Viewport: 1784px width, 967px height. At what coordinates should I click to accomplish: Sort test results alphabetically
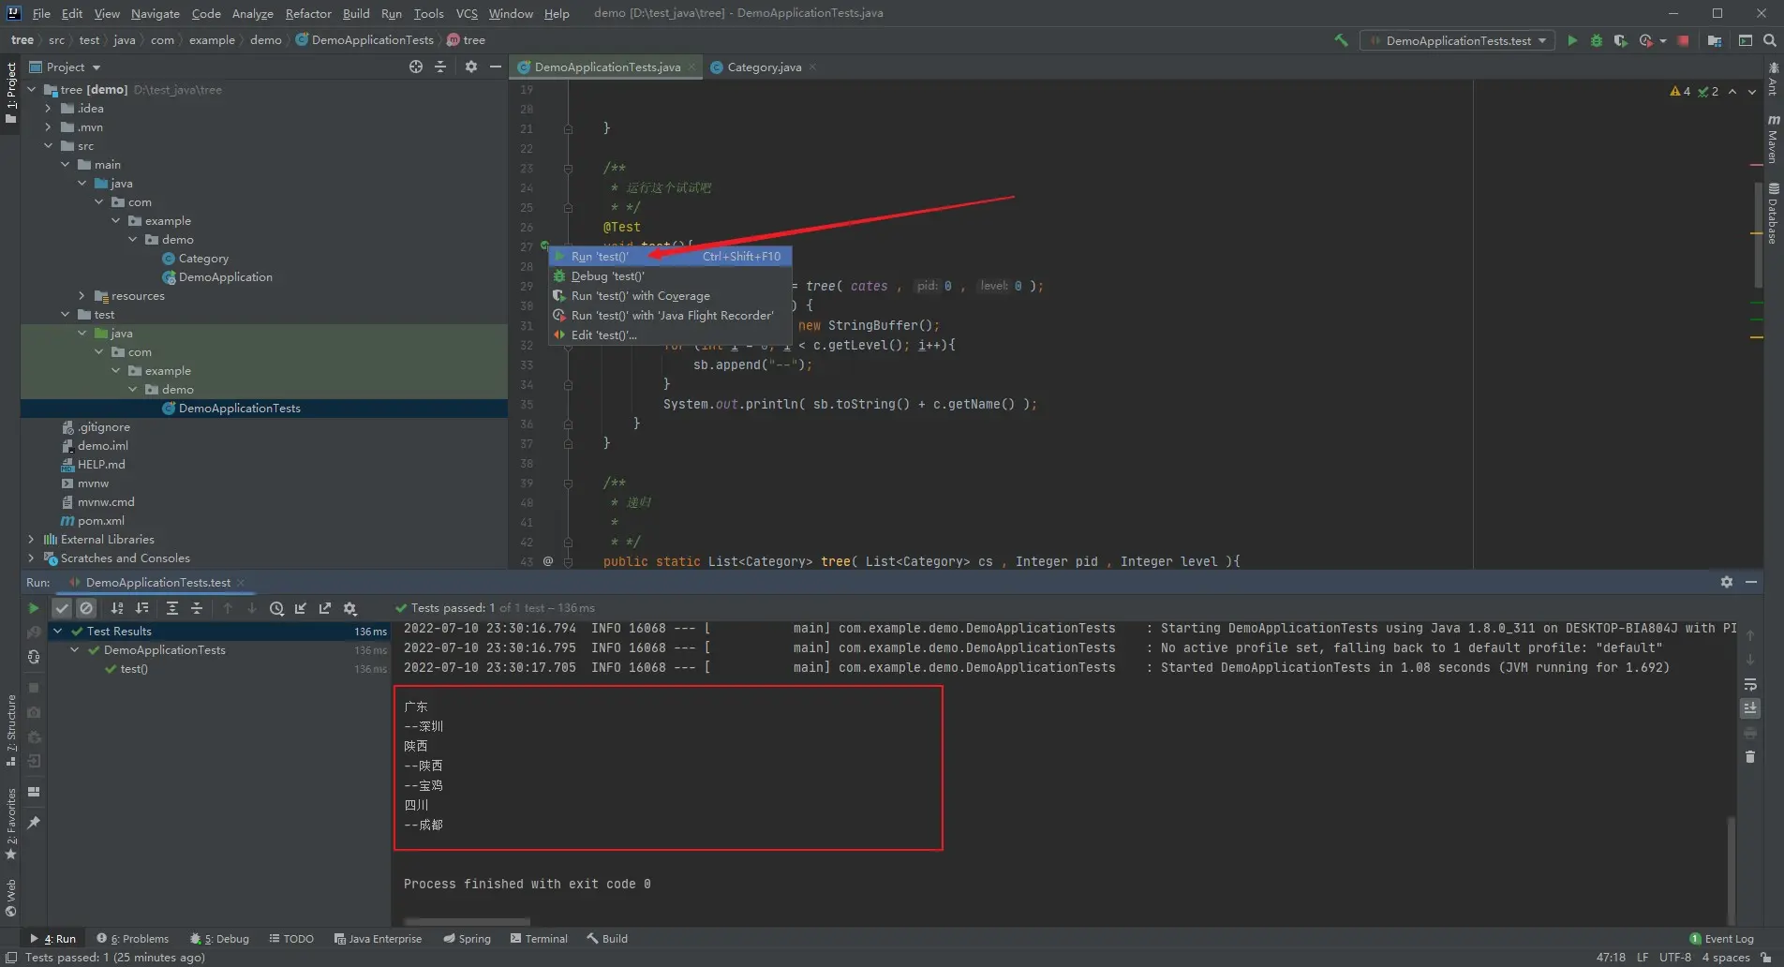(117, 608)
